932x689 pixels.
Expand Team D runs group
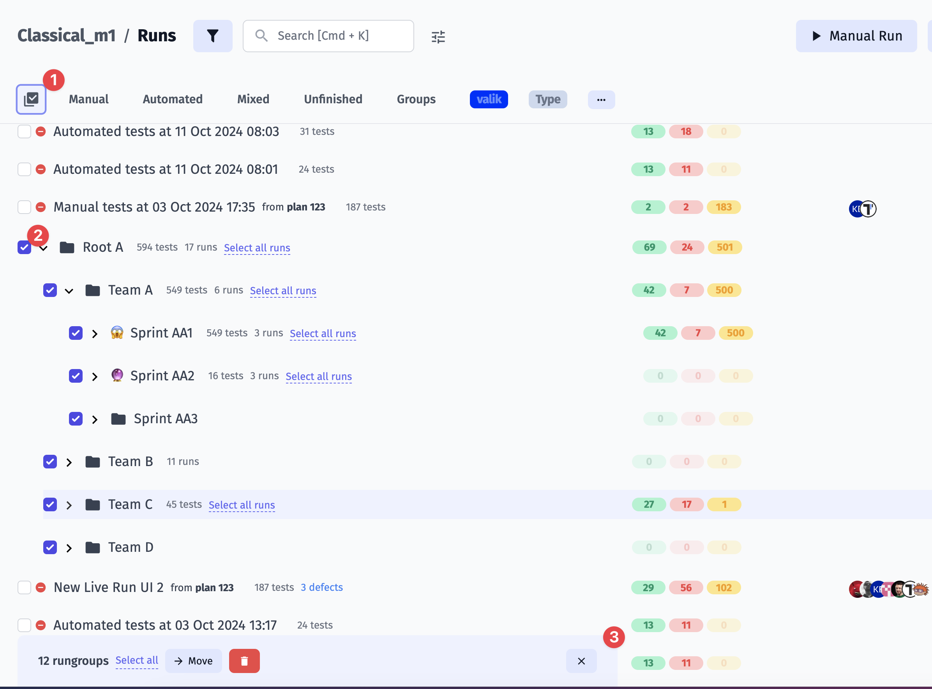pos(69,547)
